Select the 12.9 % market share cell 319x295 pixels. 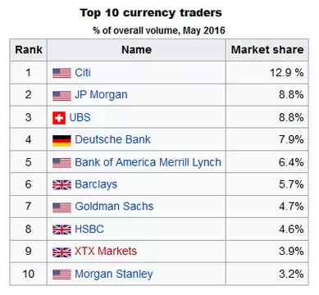(x=267, y=73)
